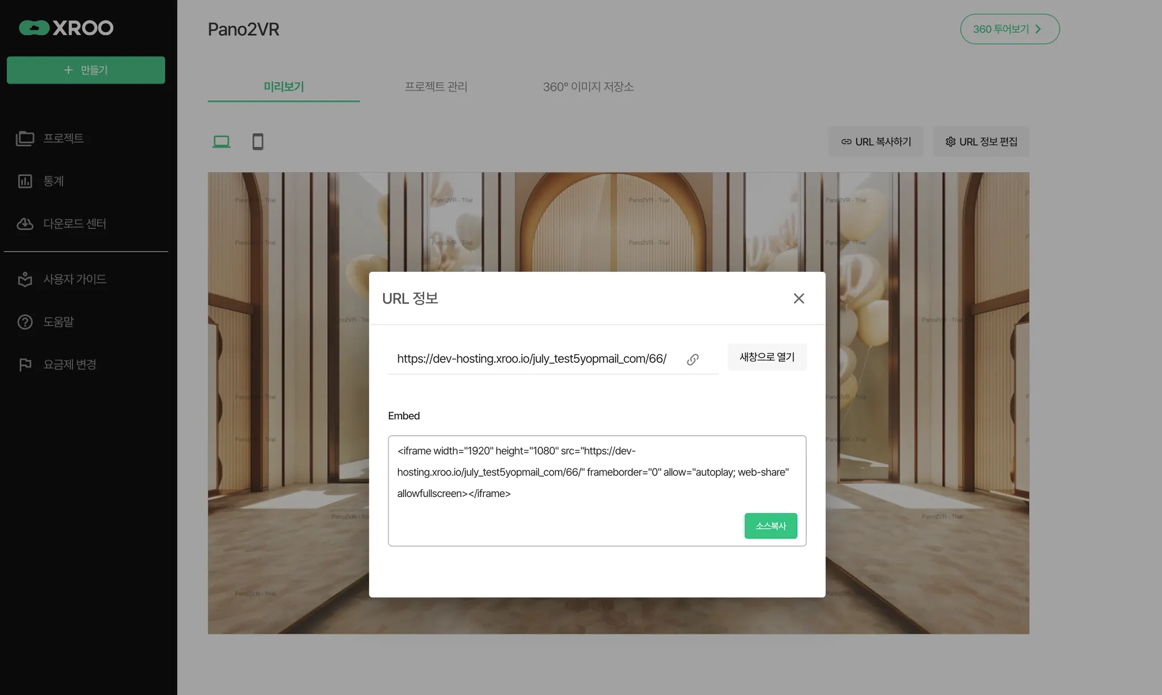
Task: Click the 만들기 create button
Action: click(x=86, y=70)
